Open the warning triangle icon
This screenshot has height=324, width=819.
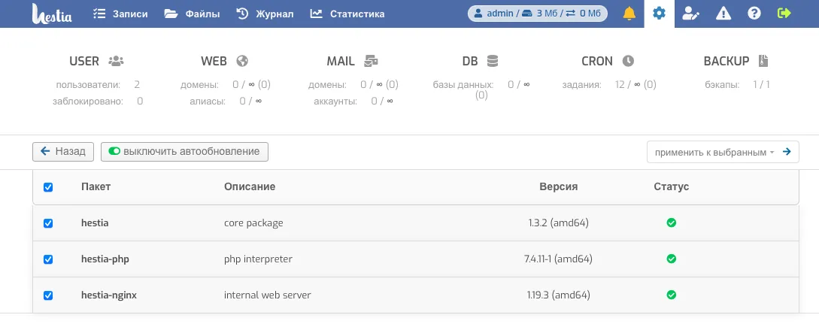(x=723, y=14)
